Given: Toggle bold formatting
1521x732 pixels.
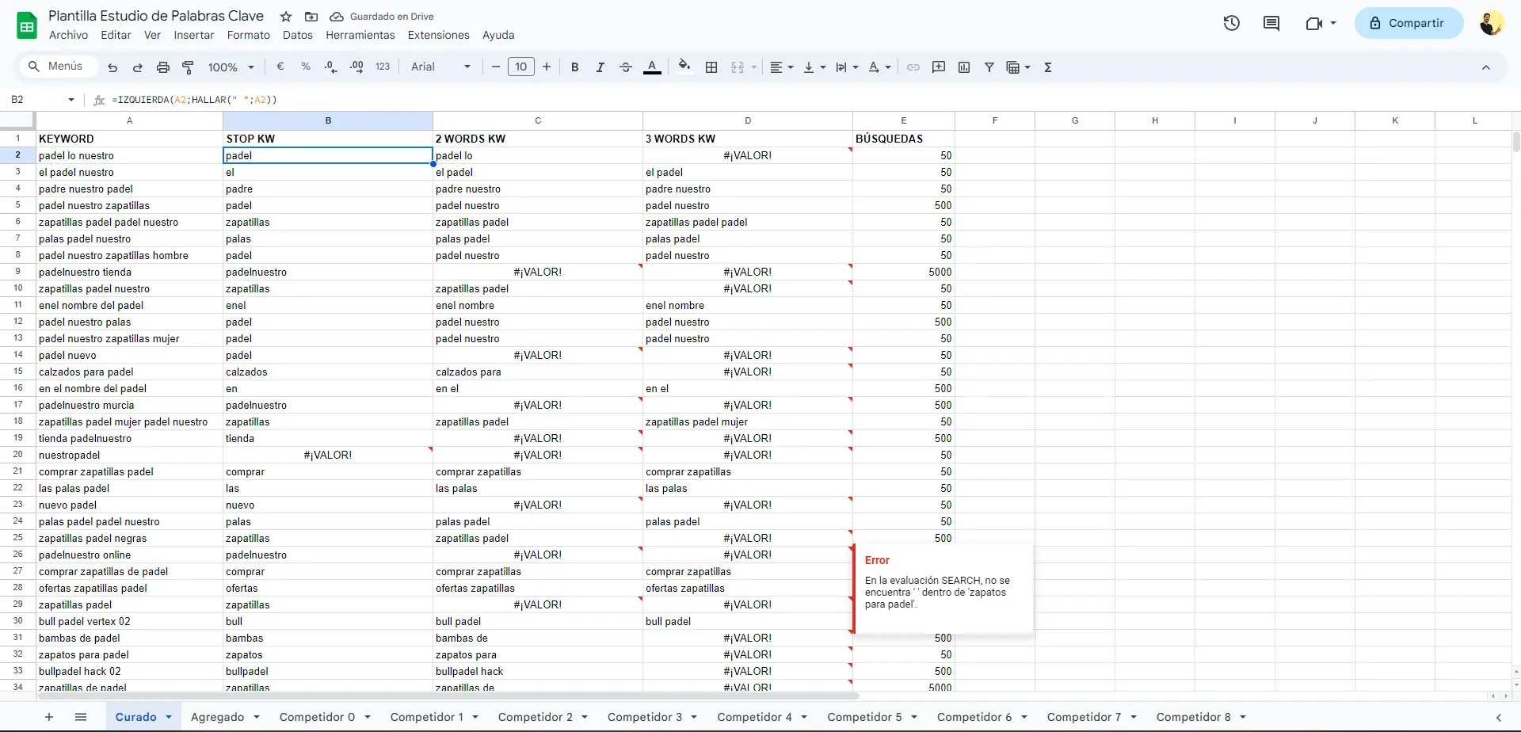Looking at the screenshot, I should (574, 67).
